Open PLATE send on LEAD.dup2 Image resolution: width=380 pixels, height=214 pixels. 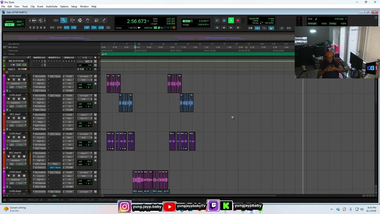69,76
